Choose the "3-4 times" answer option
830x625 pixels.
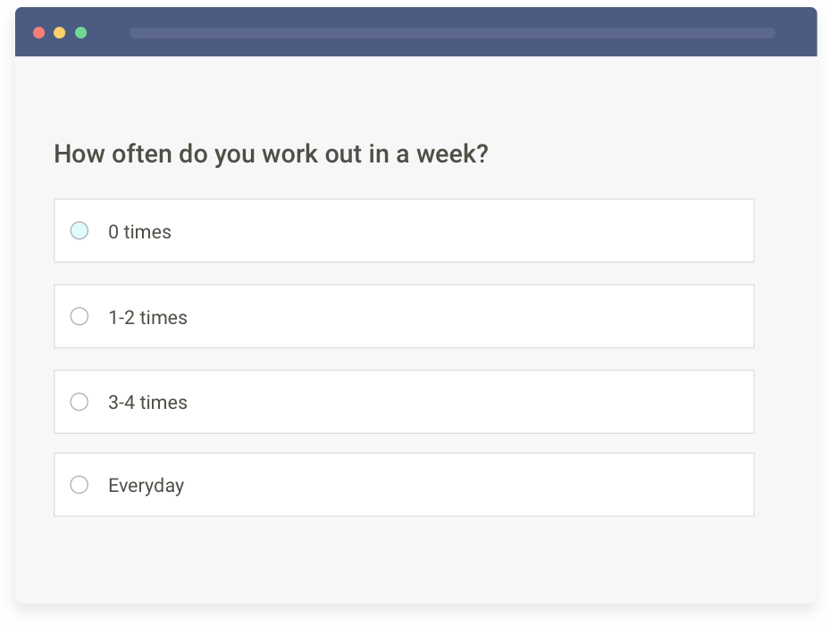(x=404, y=402)
